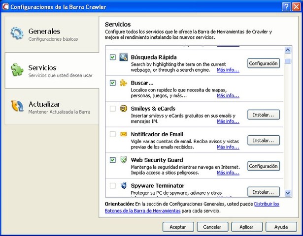Switch to the Actualizar tab

tap(52, 107)
